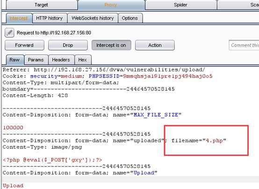Click the security=medium cookie value
This screenshot has height=189, width=259.
[56, 76]
